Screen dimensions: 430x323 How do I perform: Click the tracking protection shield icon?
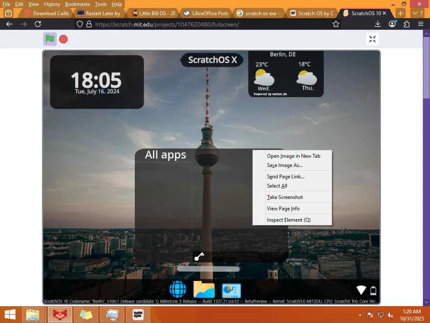click(x=79, y=24)
